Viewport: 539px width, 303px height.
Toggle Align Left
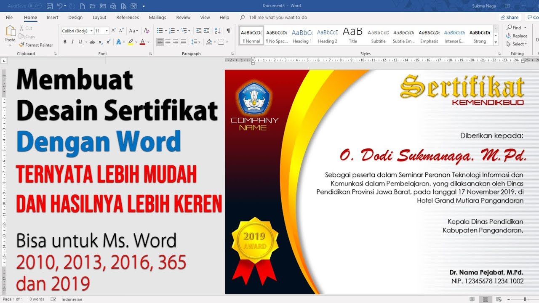coord(160,42)
